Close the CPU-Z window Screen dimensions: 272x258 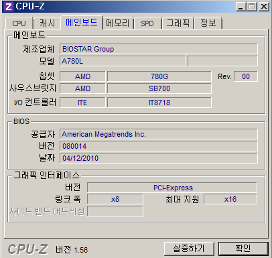264,7
